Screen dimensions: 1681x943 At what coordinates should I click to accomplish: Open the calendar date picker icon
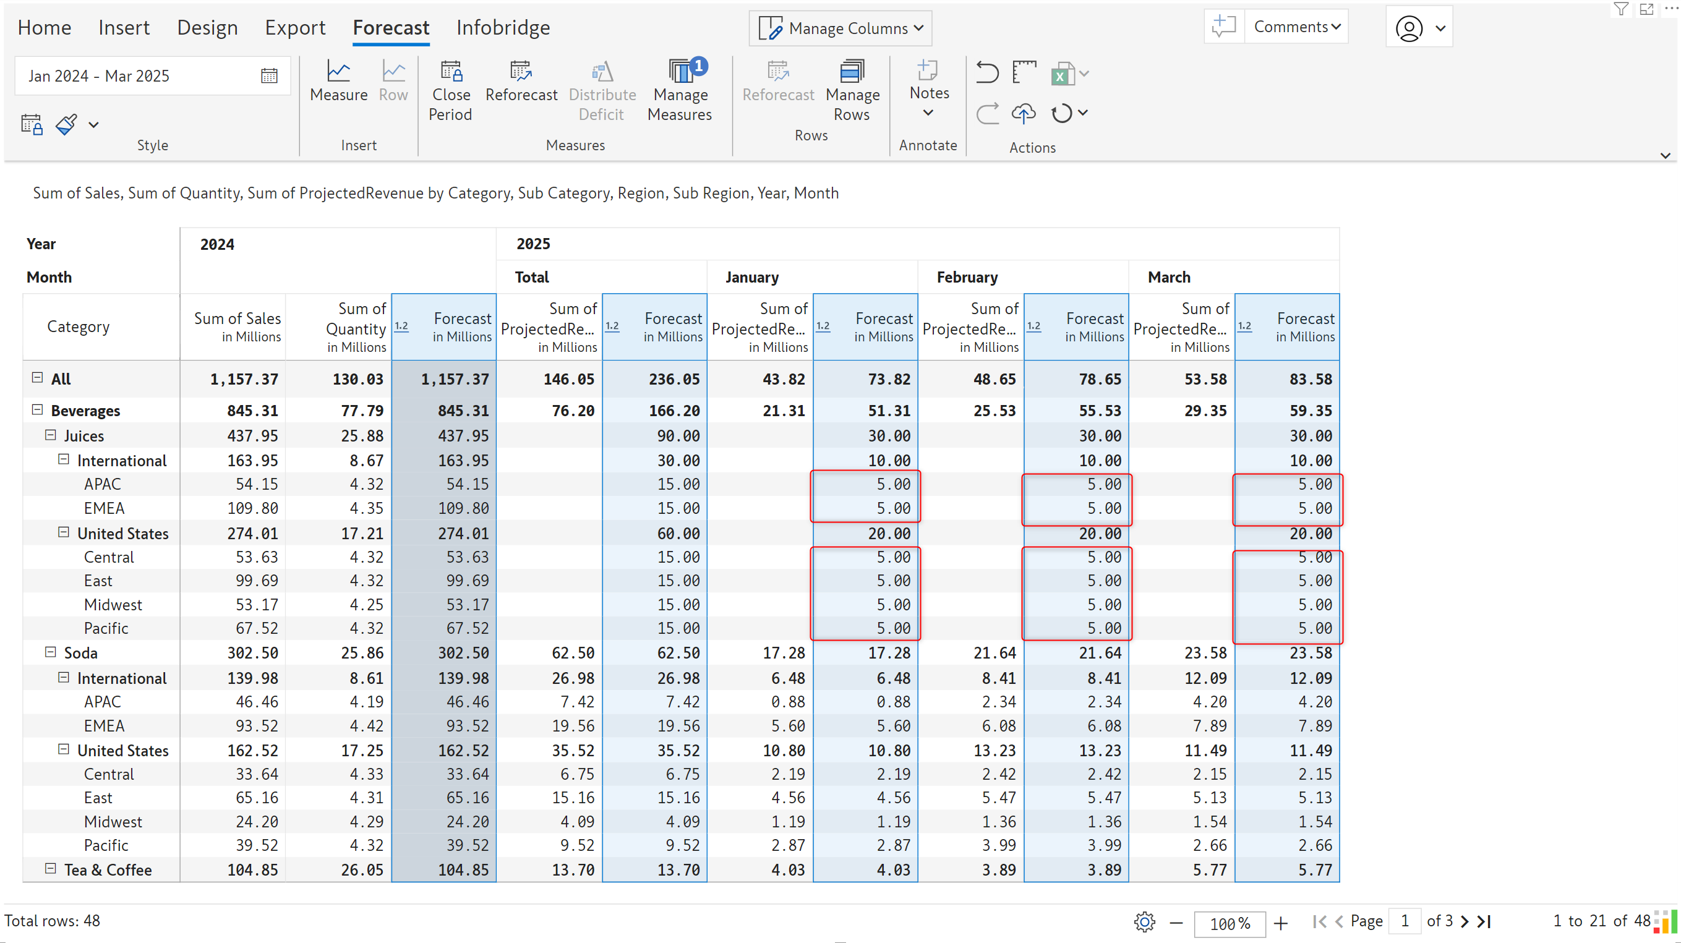[x=269, y=75]
